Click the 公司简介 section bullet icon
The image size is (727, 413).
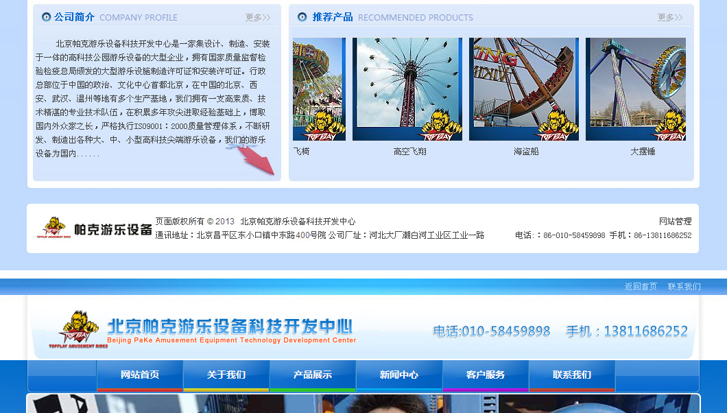tap(46, 17)
